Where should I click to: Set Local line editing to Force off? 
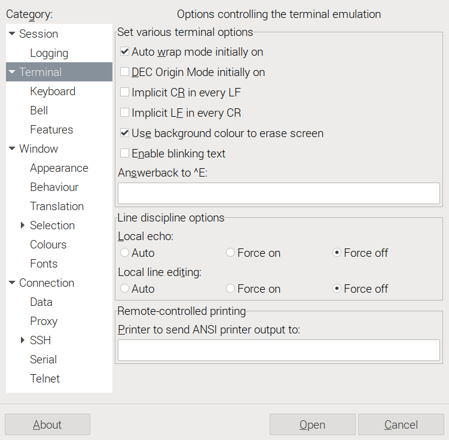coord(337,289)
